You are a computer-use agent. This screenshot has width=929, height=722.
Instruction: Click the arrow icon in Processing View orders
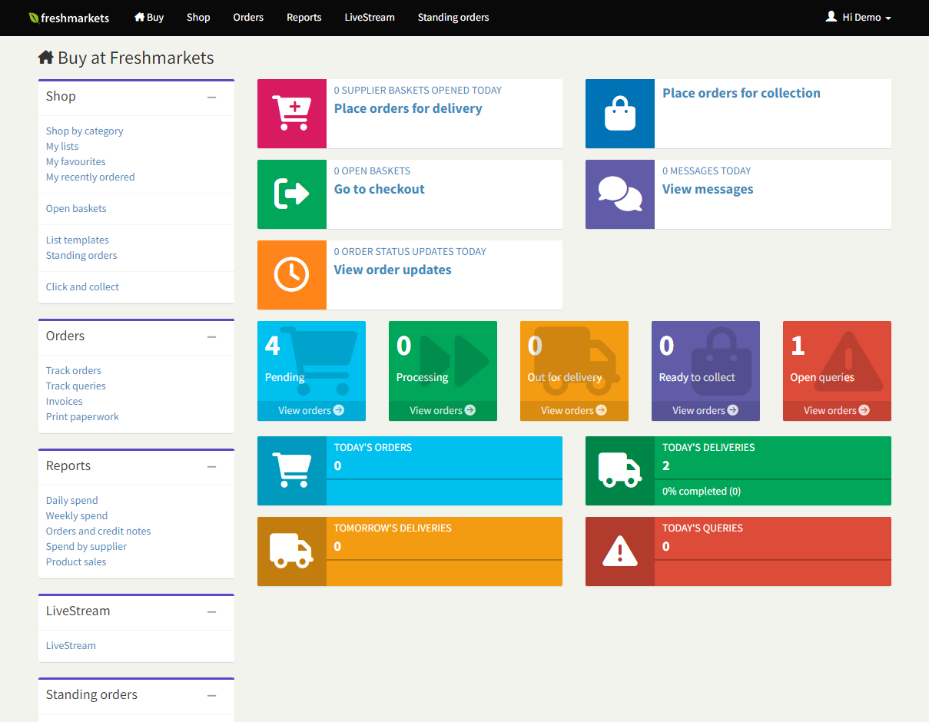pyautogui.click(x=470, y=410)
